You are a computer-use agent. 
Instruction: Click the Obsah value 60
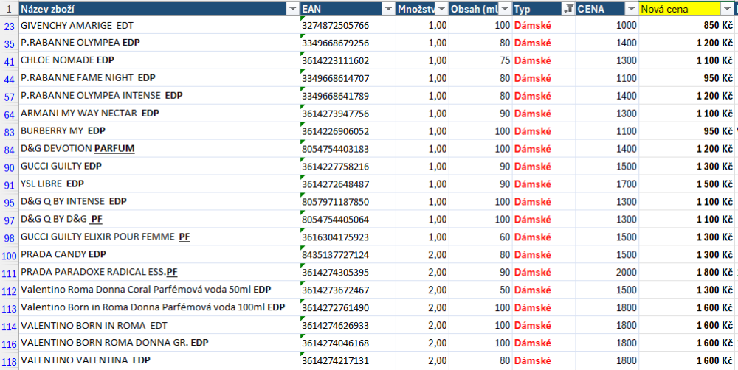(x=480, y=237)
